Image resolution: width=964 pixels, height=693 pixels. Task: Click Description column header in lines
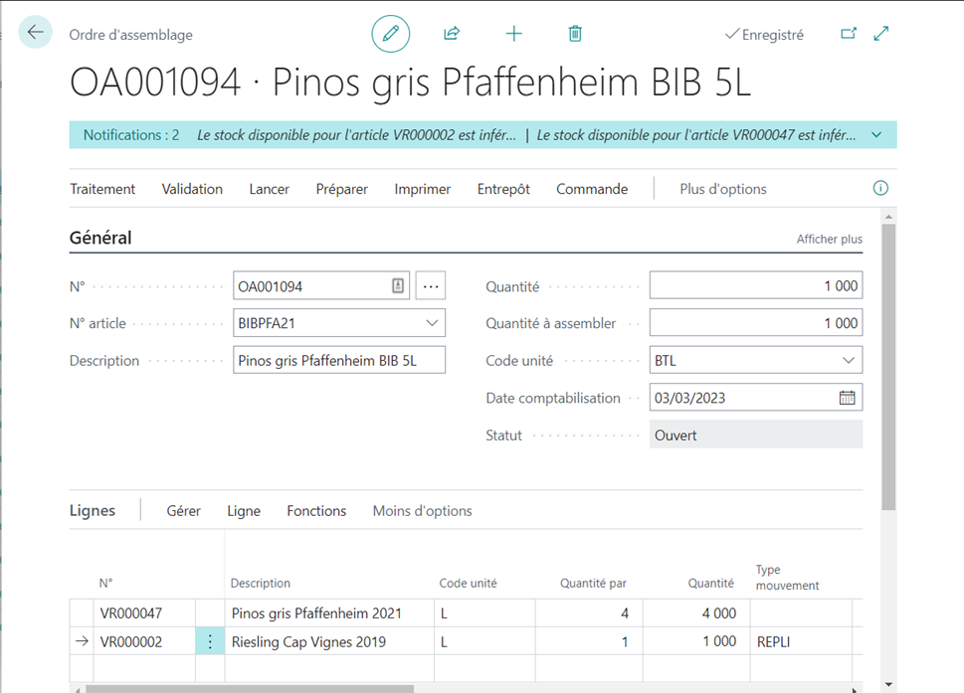(260, 583)
